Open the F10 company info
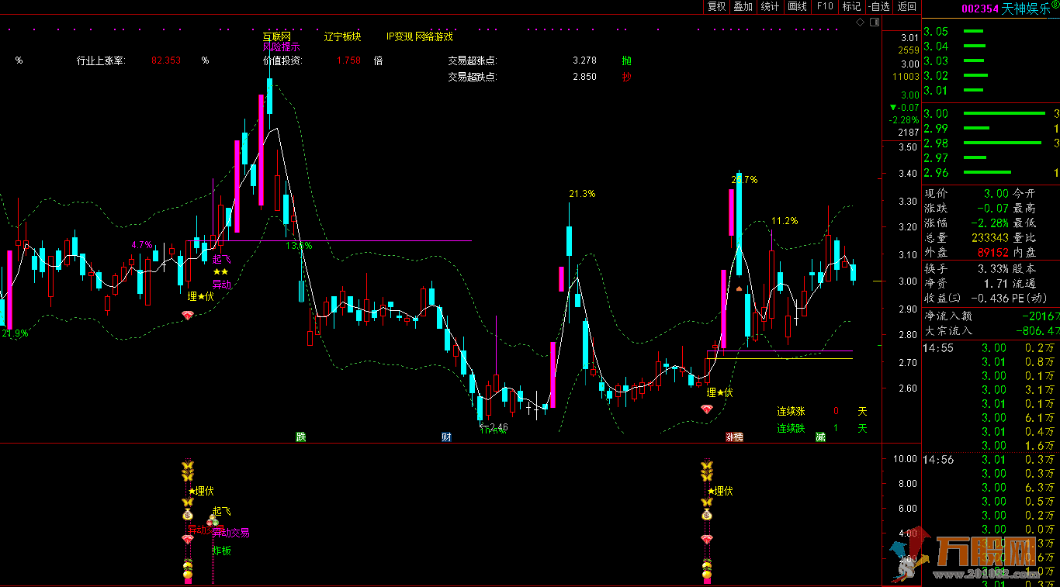Image resolution: width=1060 pixels, height=587 pixels. coord(825,6)
